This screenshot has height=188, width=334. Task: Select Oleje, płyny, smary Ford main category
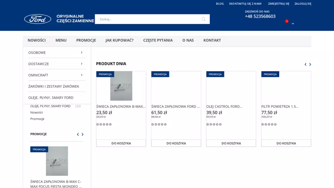point(51,97)
